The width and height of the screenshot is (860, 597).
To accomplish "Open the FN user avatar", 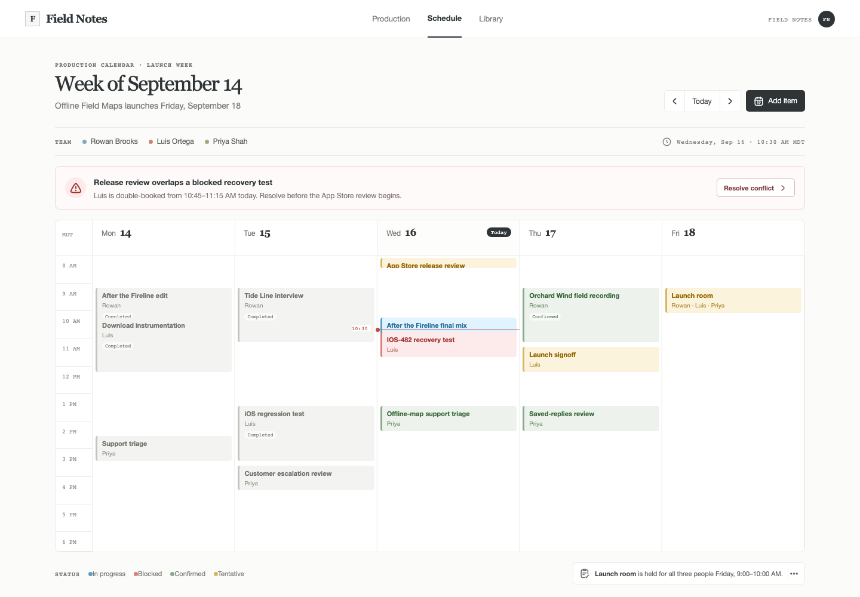I will click(827, 19).
